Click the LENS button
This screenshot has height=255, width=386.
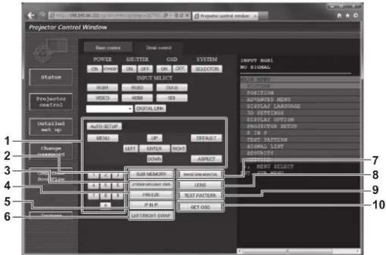coord(200,185)
